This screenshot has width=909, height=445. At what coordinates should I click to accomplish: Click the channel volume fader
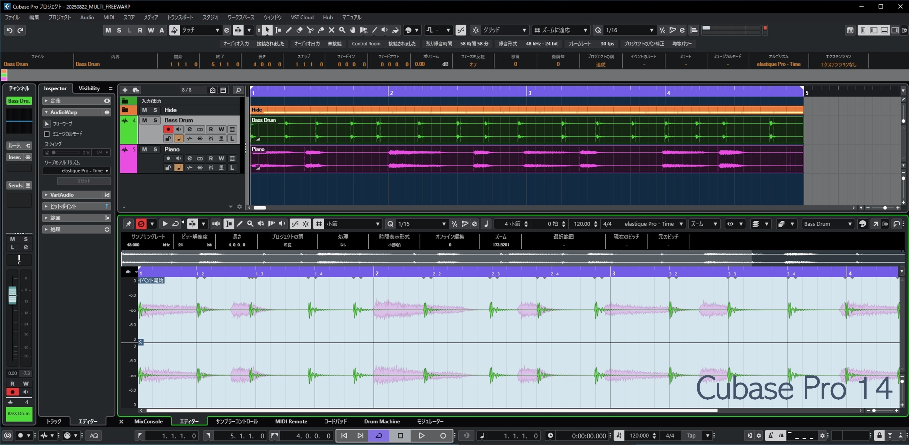coord(12,296)
